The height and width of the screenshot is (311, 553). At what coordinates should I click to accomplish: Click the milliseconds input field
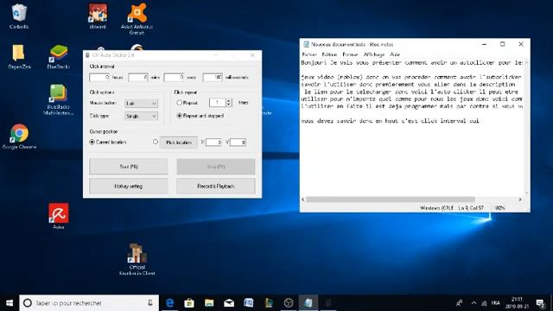coord(213,77)
